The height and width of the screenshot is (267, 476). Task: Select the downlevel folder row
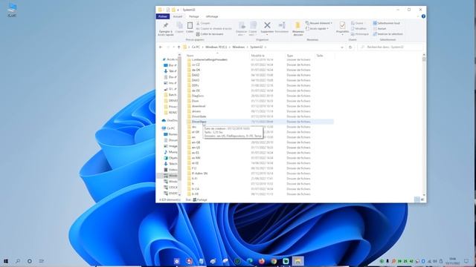pyautogui.click(x=260, y=106)
